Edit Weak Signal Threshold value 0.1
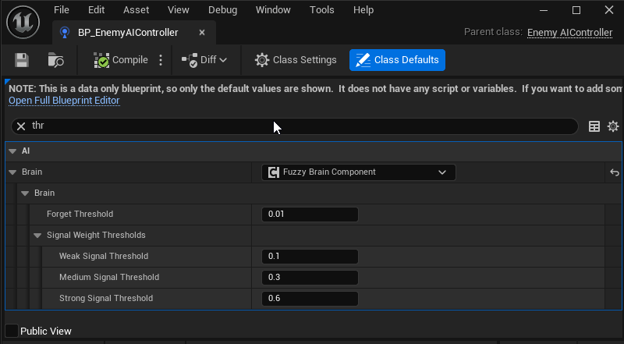624x344 pixels. pos(310,257)
